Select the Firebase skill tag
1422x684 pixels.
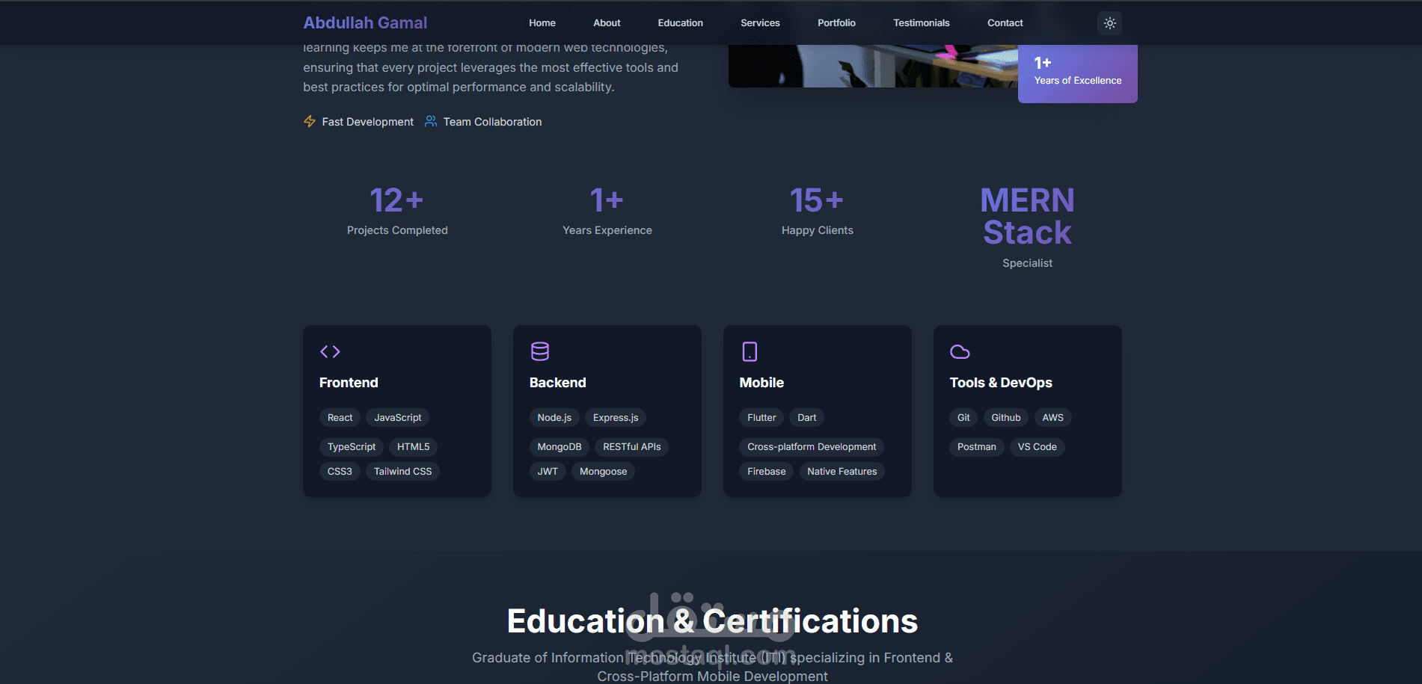[767, 472]
